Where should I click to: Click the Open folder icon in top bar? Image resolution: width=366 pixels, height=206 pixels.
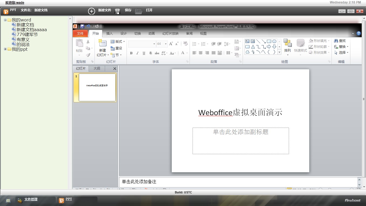pos(138,11)
